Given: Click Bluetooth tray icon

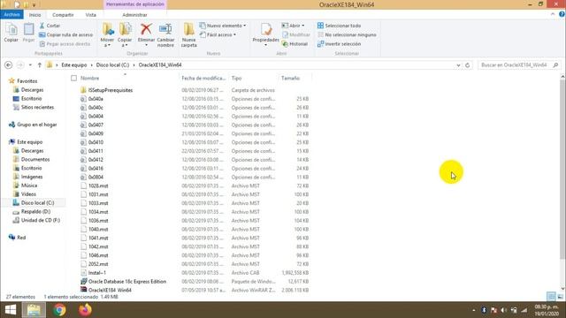Looking at the screenshot, I should pos(484,310).
